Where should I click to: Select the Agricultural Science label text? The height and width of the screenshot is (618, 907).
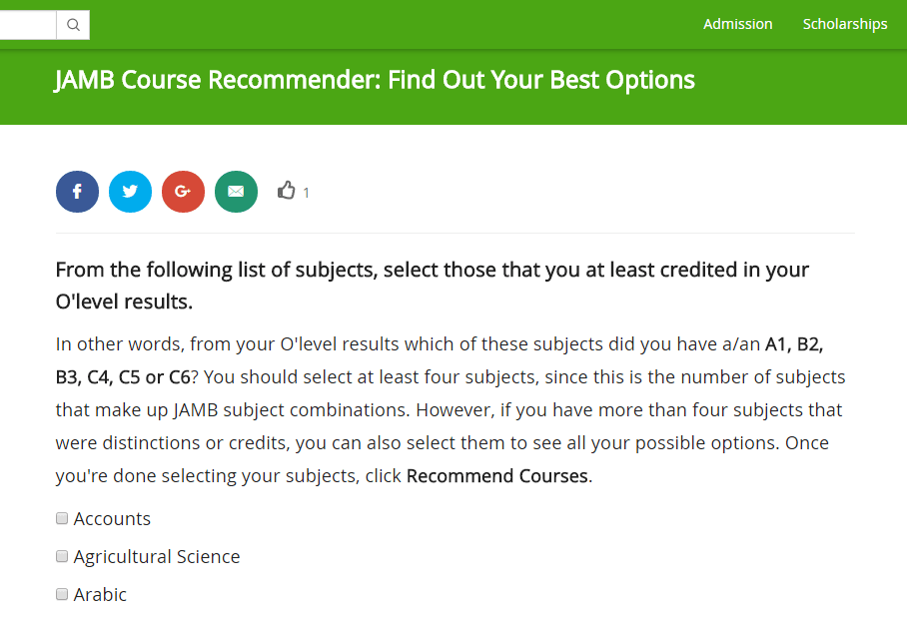click(x=156, y=556)
